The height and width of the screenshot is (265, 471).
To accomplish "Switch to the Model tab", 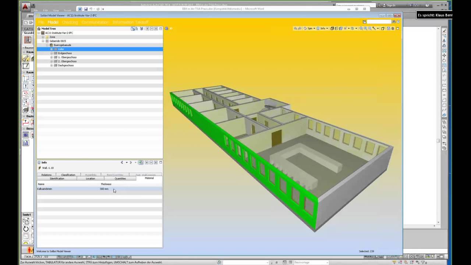I will (53, 22).
